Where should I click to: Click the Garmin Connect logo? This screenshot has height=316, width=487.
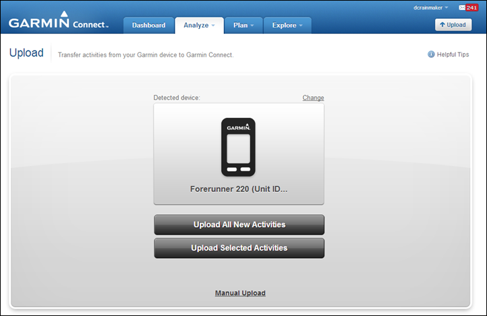58,22
